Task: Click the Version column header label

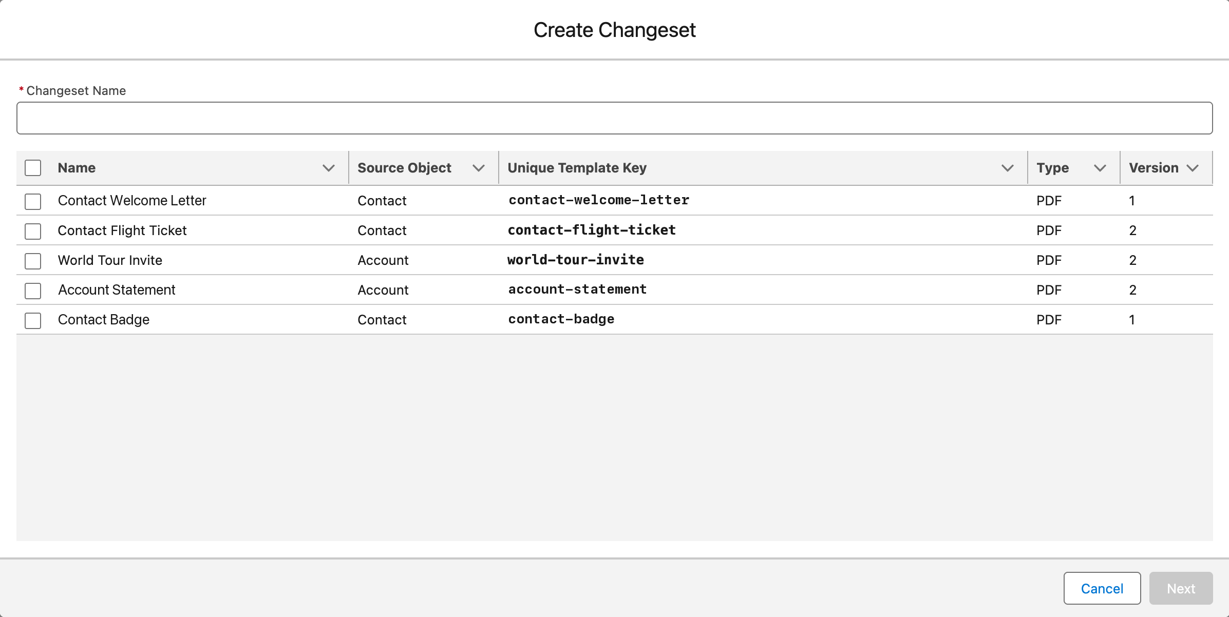Action: pyautogui.click(x=1154, y=168)
